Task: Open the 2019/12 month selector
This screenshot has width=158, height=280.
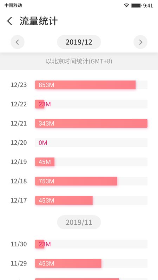Action: (x=79, y=42)
